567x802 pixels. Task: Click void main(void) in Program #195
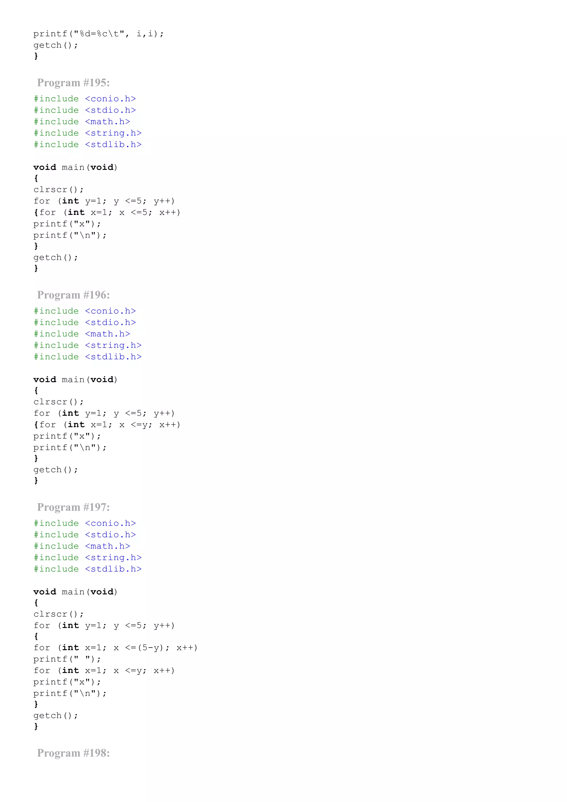(76, 167)
